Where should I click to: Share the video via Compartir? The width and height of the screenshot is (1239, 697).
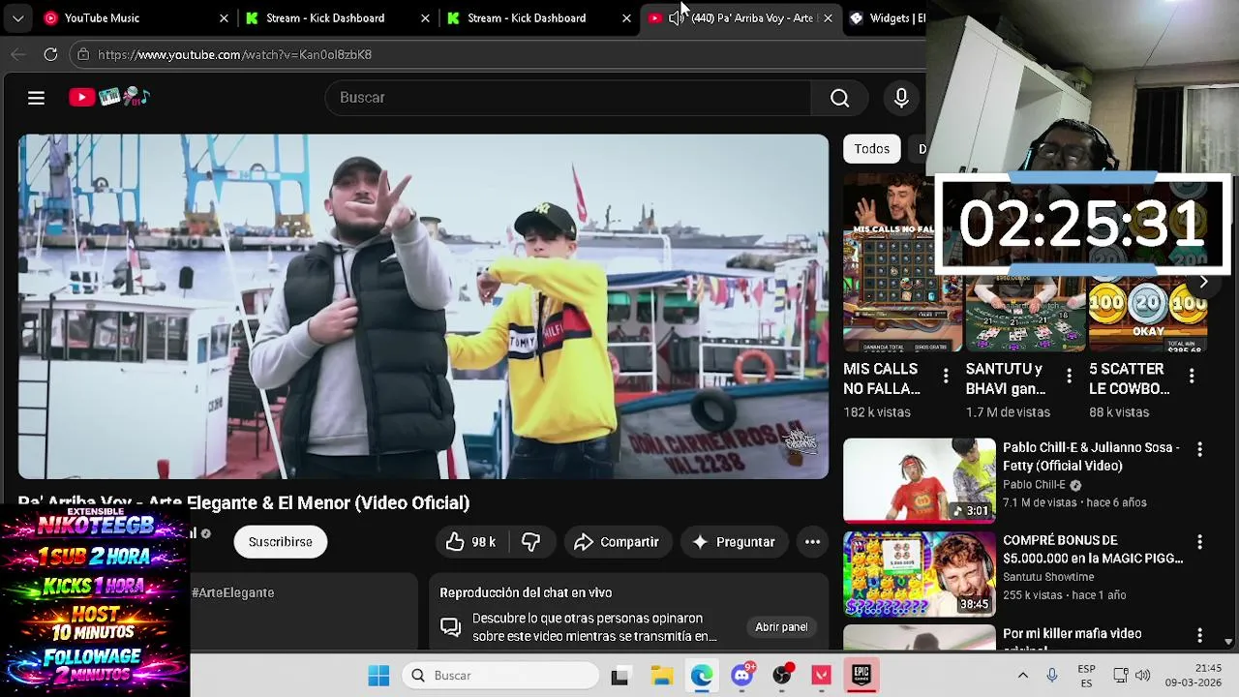pyautogui.click(x=616, y=542)
